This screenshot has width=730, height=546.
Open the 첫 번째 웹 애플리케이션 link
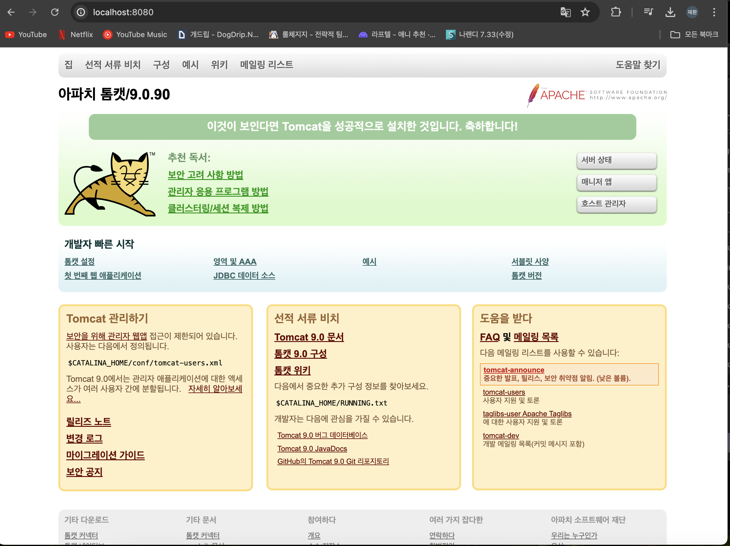[103, 275]
